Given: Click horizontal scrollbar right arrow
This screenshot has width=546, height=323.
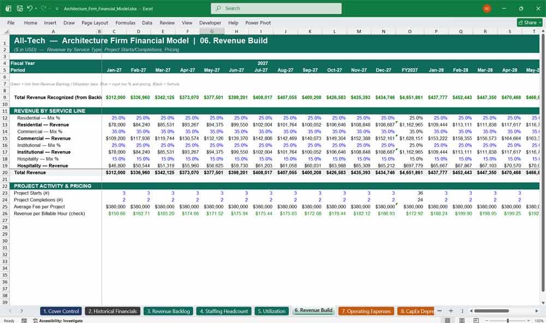Looking at the screenshot, I should (537, 311).
